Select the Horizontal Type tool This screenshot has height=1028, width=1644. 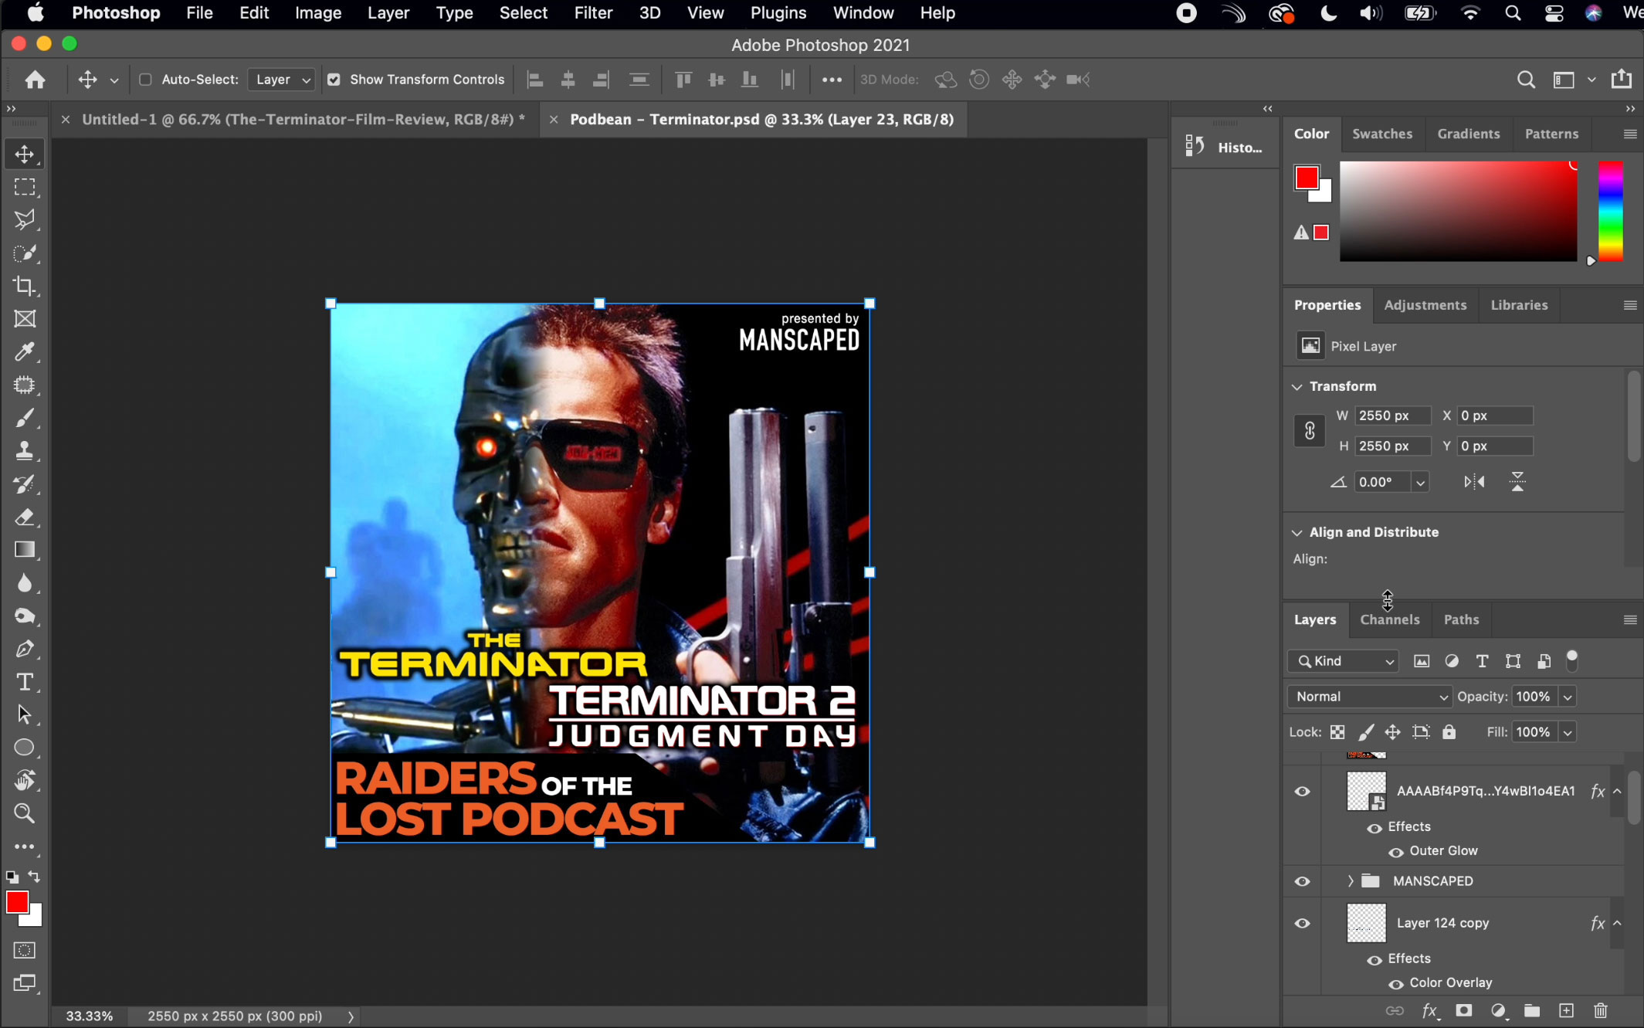point(25,682)
